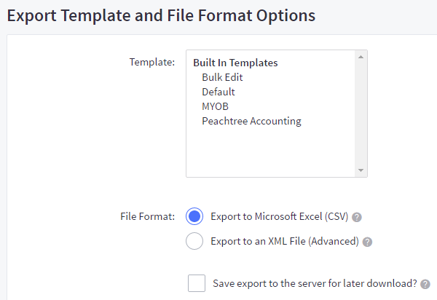This screenshot has height=300, width=437.
Task: Select the Export to Microsoft Excel (CSV) radio button
Action: 194,216
